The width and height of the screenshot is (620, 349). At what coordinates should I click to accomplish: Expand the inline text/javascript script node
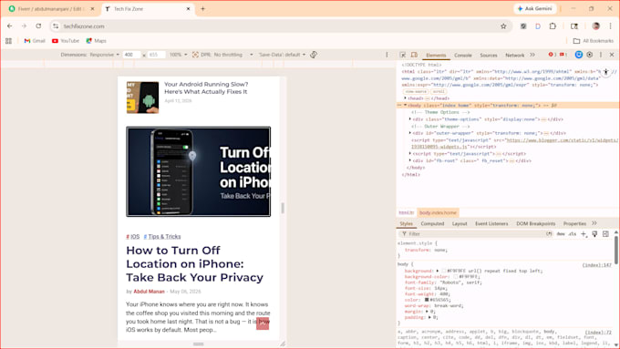[x=410, y=153]
